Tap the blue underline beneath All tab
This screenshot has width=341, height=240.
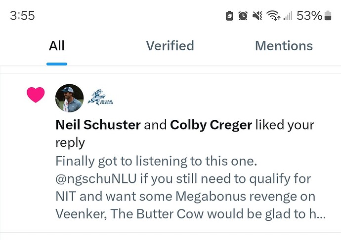57,64
